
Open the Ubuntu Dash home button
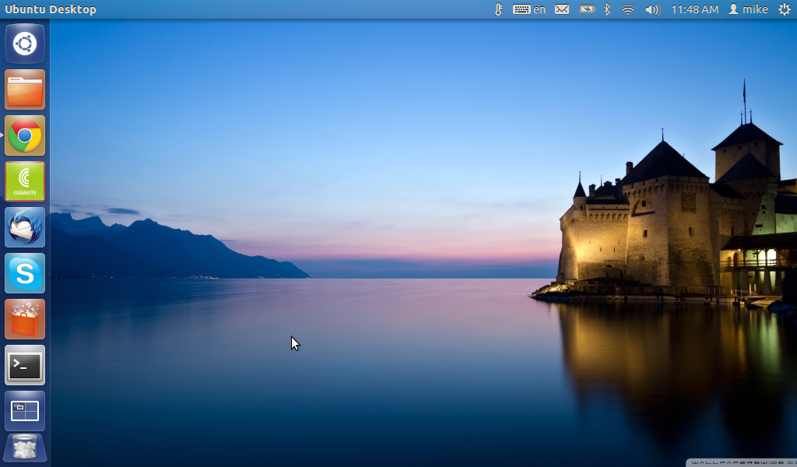click(x=25, y=44)
